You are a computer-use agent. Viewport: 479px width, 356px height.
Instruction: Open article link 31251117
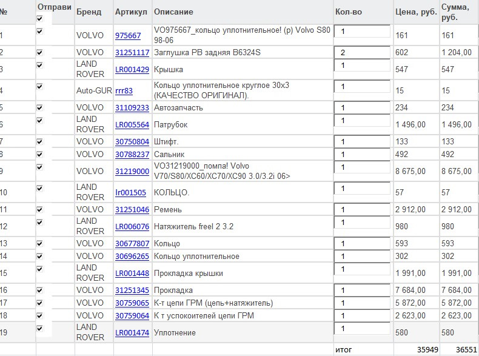click(x=132, y=53)
